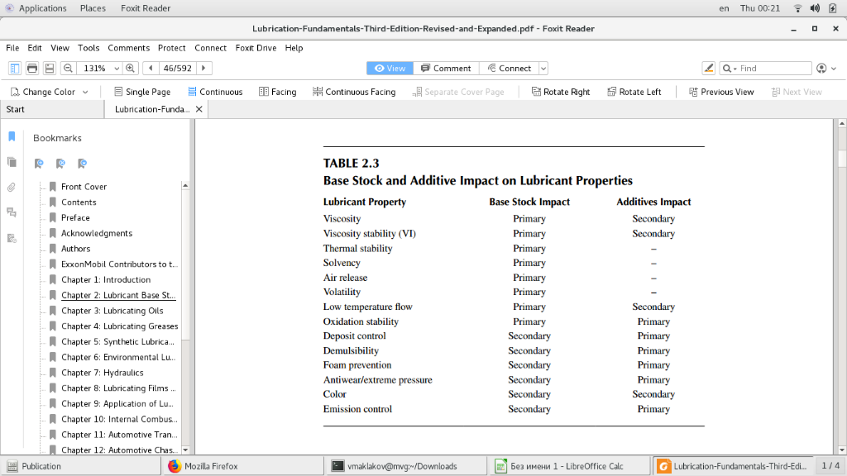Switch to the terminal window in taskbar
Viewport: 847px width, 476px height.
[407, 466]
